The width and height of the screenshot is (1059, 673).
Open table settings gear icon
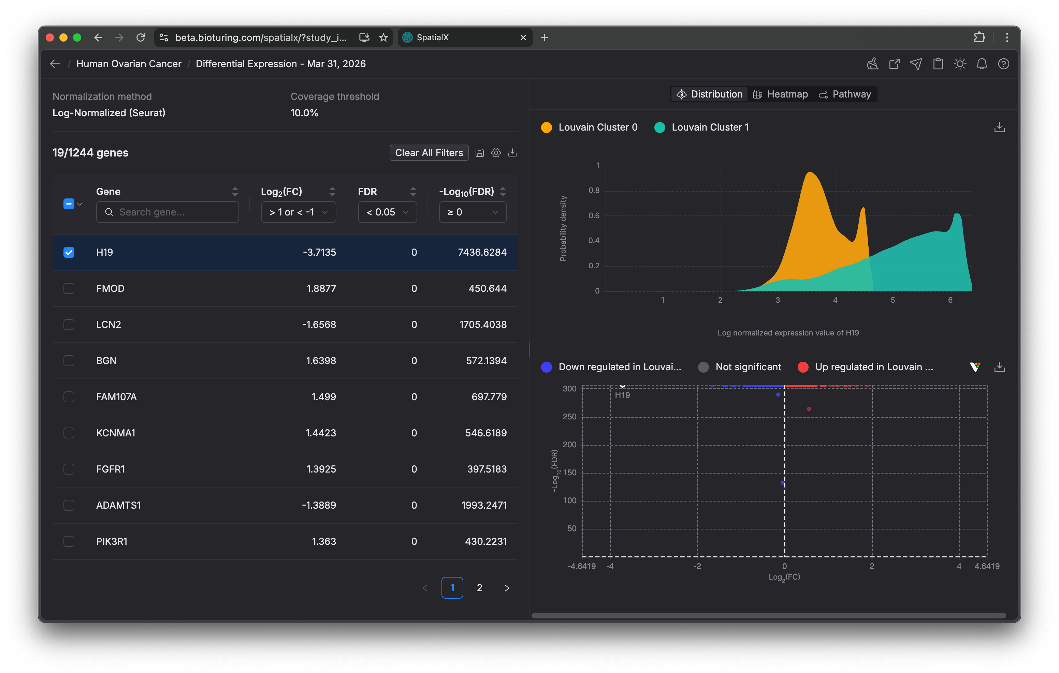[x=496, y=153]
